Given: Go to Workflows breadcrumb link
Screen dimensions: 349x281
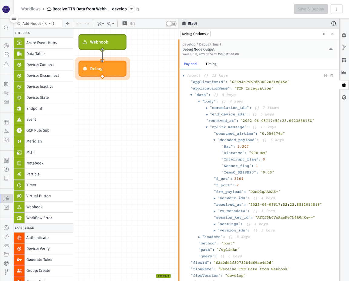Looking at the screenshot, I should coord(31,9).
